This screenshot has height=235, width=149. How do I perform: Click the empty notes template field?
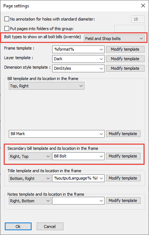78,201
